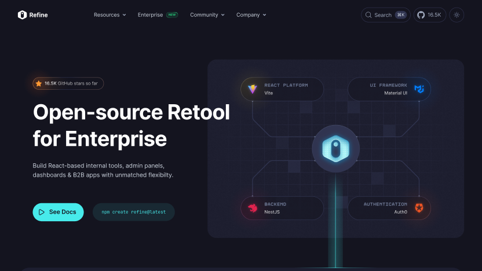Image resolution: width=482 pixels, height=271 pixels.
Task: Click the orange star icon
Action: [x=39, y=83]
